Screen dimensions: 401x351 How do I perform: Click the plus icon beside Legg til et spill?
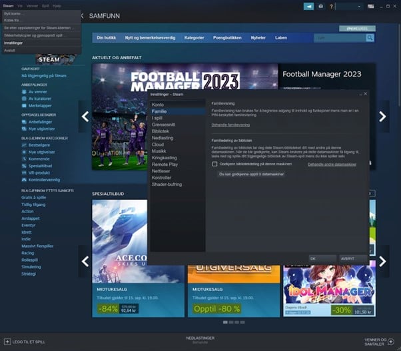pos(7,342)
